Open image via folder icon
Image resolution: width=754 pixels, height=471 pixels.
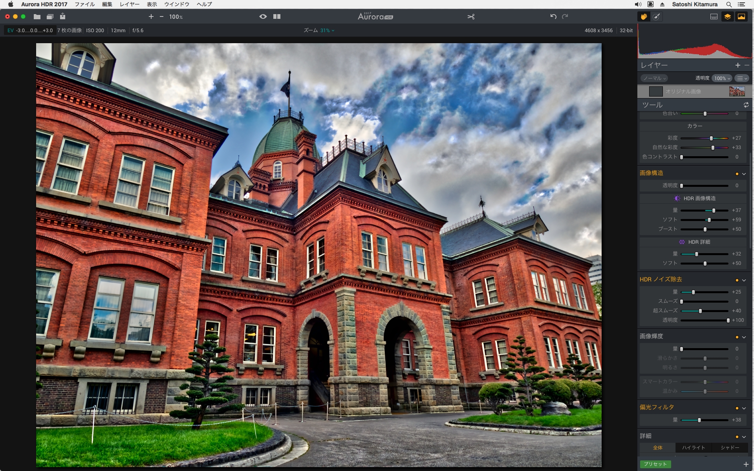37,16
